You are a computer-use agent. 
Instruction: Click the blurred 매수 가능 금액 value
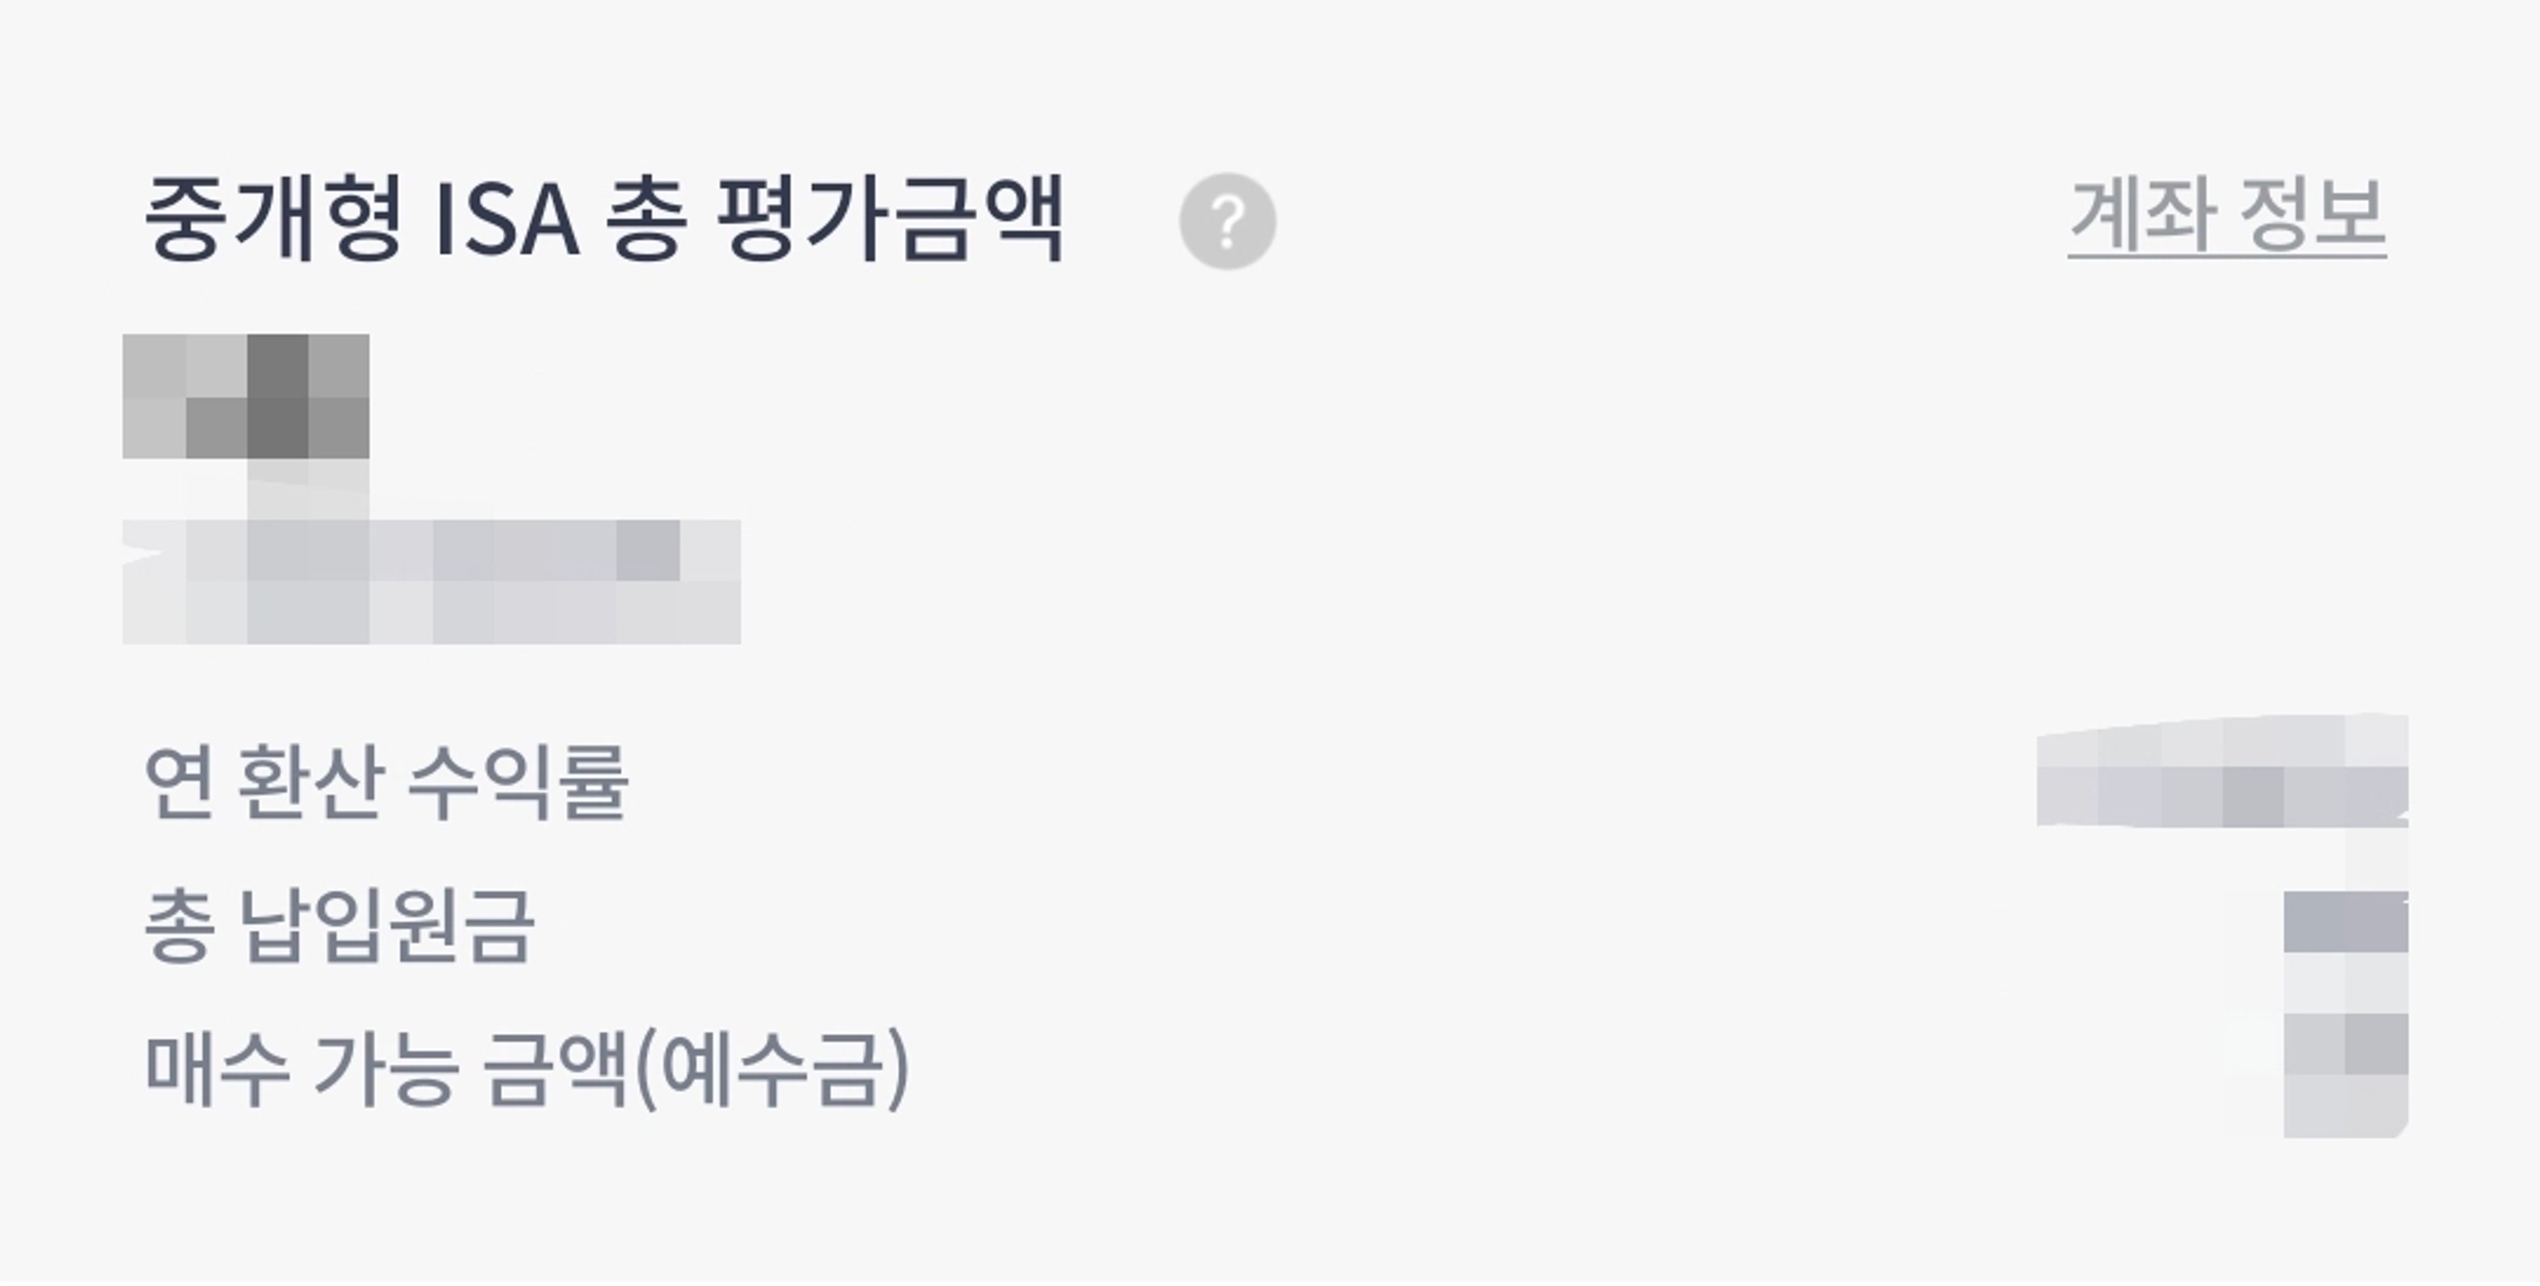(x=2345, y=1074)
